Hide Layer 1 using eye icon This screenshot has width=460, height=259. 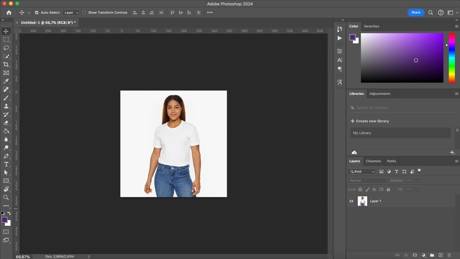[x=351, y=201]
